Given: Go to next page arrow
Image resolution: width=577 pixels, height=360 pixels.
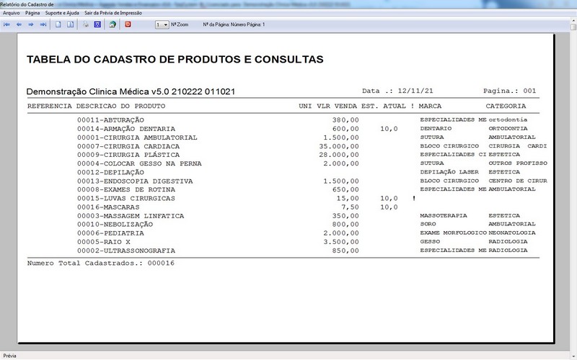Looking at the screenshot, I should 31,24.
